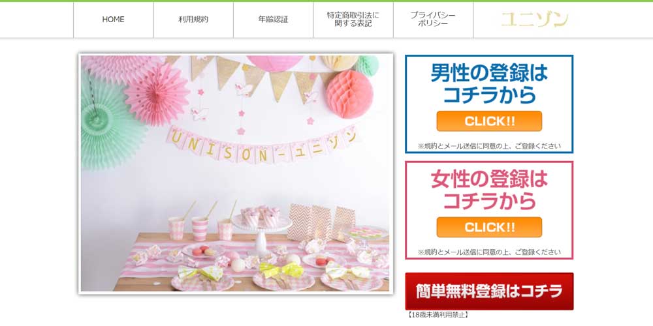Open the HOME navigation item
Image resolution: width=653 pixels, height=326 pixels.
113,20
